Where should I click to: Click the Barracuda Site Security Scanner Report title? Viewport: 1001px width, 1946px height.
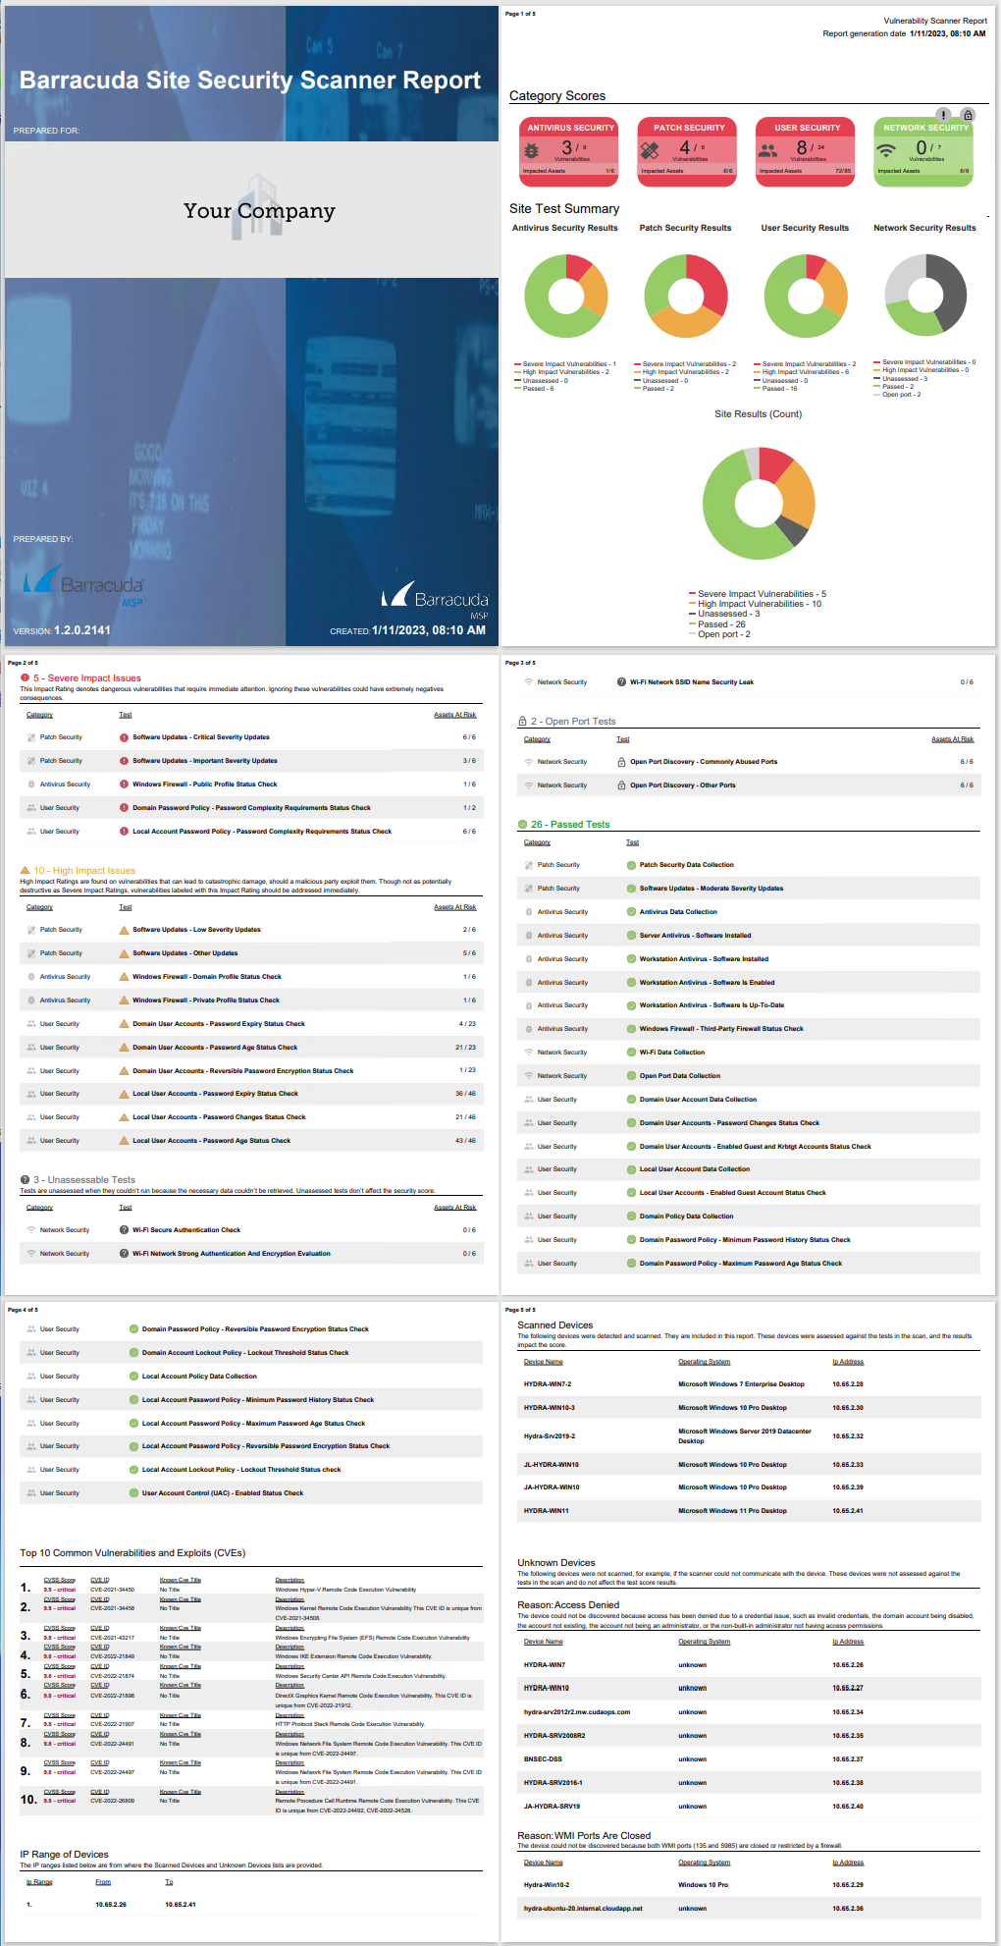pos(250,81)
